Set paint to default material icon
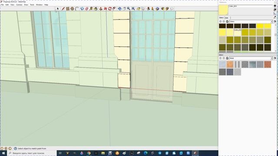The height and width of the screenshot is (156, 278). point(275,13)
